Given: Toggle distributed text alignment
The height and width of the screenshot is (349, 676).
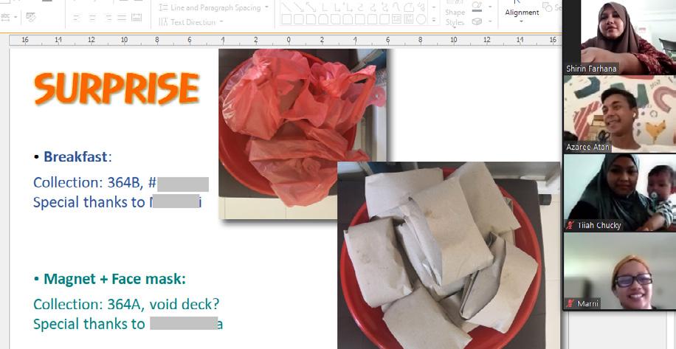Looking at the screenshot, I should click(x=137, y=18).
